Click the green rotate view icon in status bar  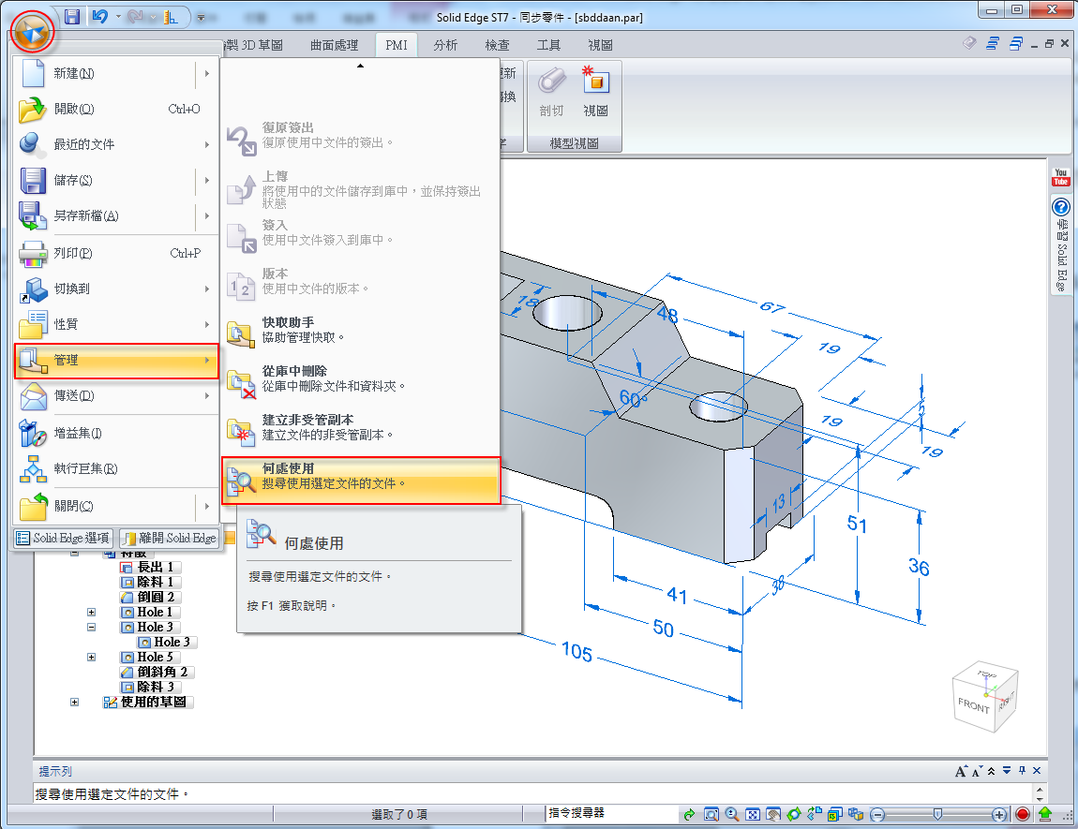[x=794, y=815]
